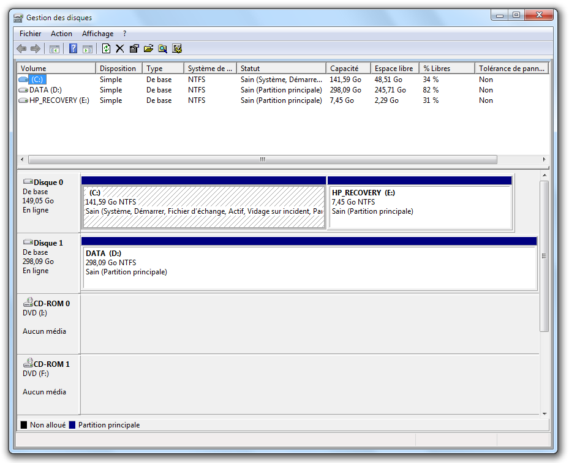The height and width of the screenshot is (463, 569).
Task: Click the magnifier search toolbar icon
Action: (x=162, y=49)
